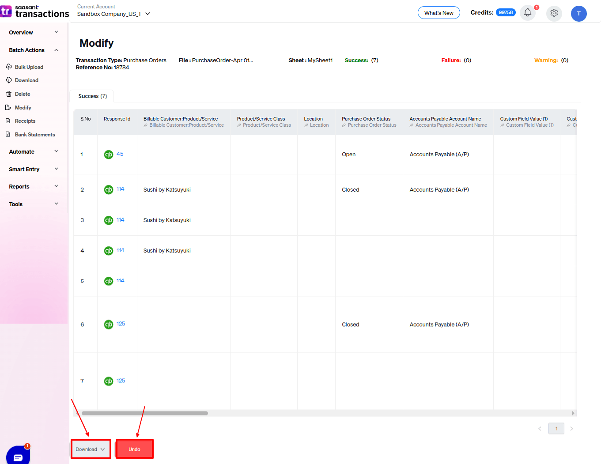Click the Saasant Transactions logo
Viewport: 601px width, 464px height.
pos(35,11)
